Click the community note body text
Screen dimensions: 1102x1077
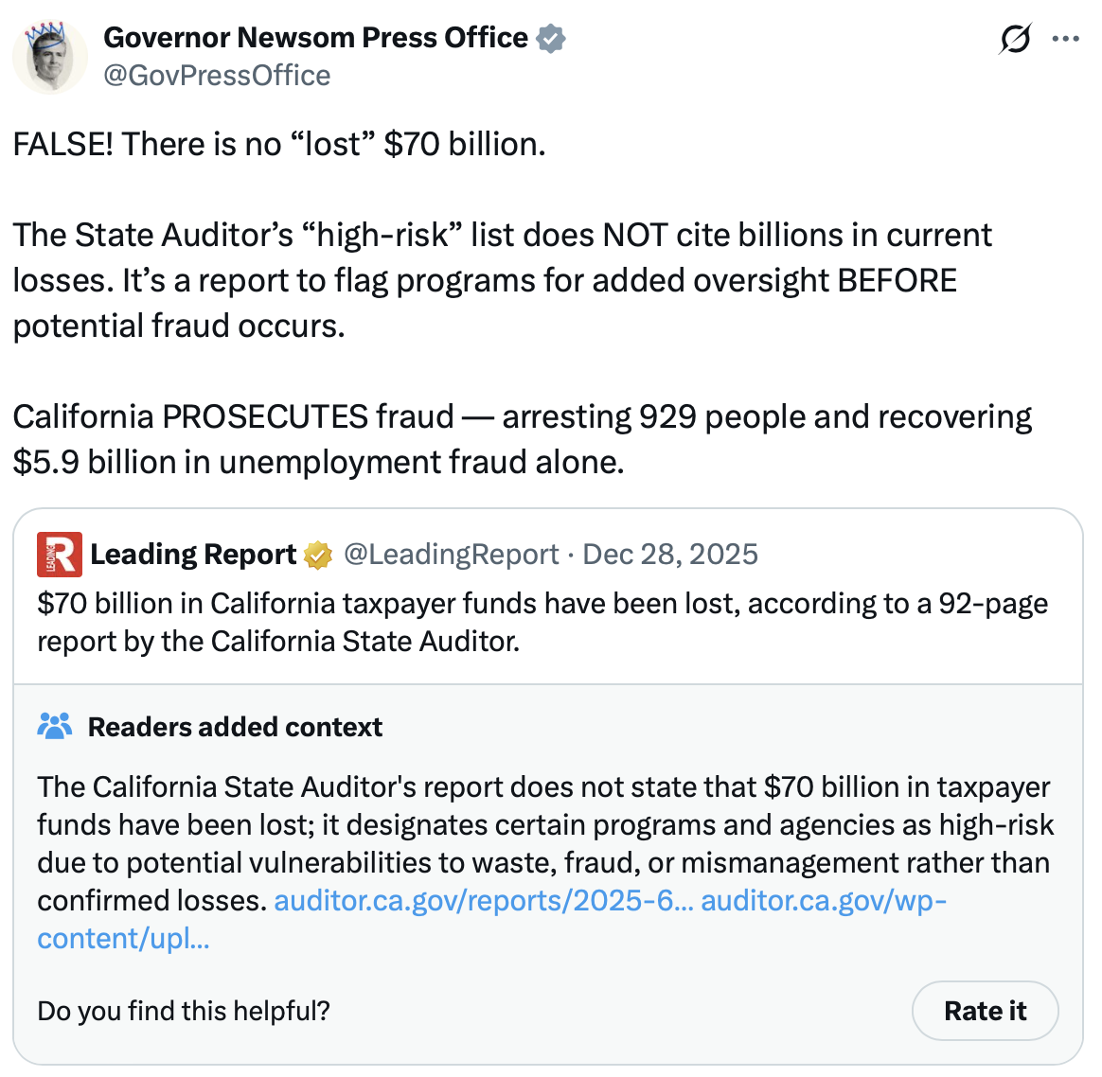[x=544, y=825]
